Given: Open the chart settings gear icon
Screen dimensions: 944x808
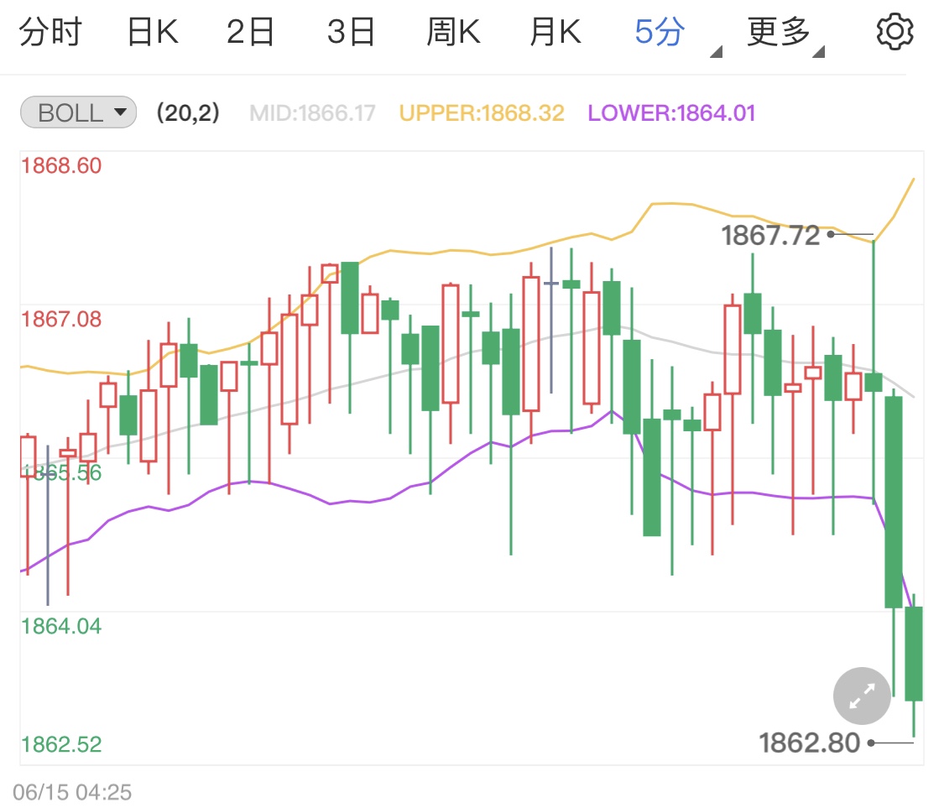Looking at the screenshot, I should click(x=894, y=32).
